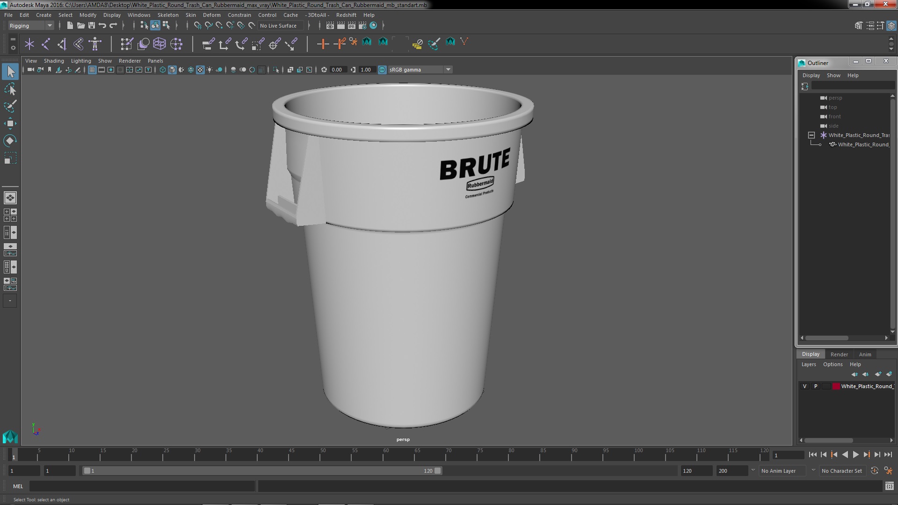Open the shelf options gear menu
The height and width of the screenshot is (505, 898).
pos(13,48)
